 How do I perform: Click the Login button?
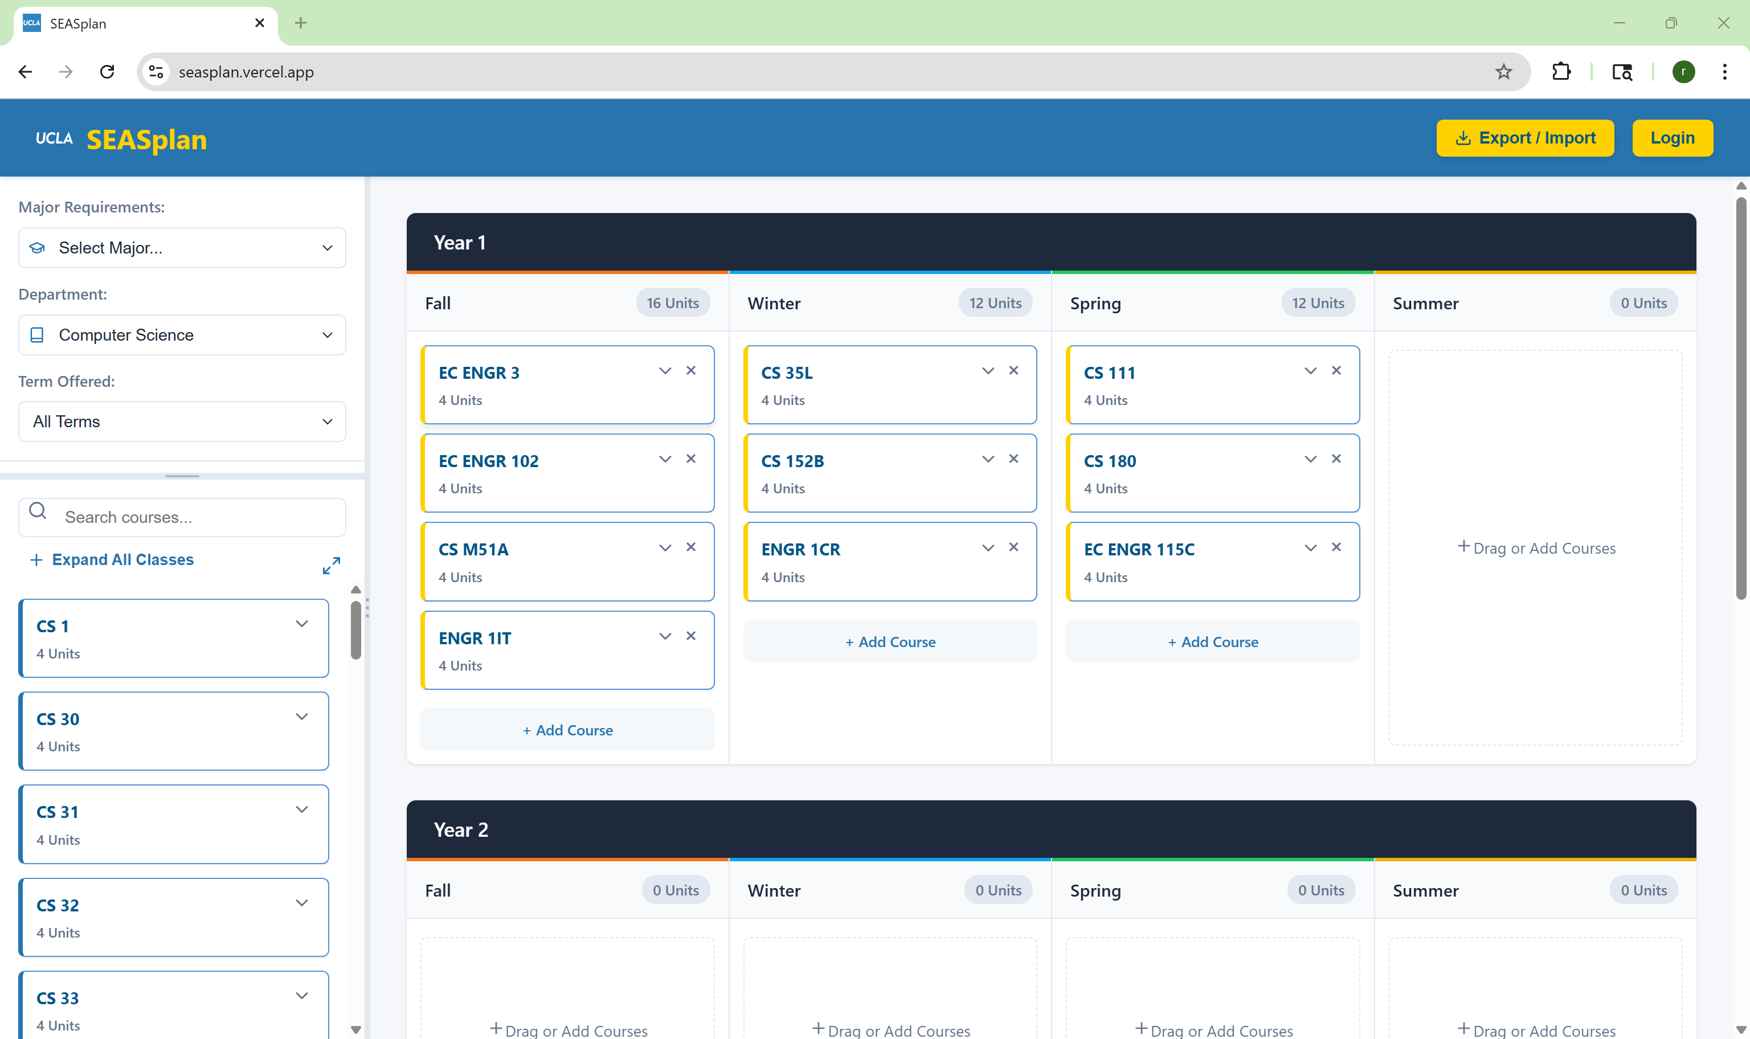pyautogui.click(x=1671, y=138)
